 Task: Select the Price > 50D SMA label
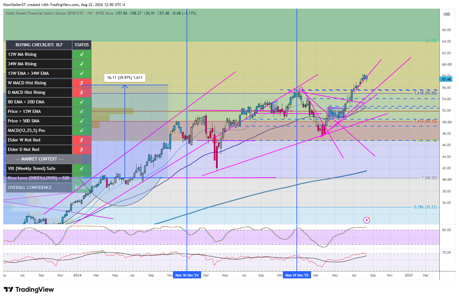click(24, 121)
